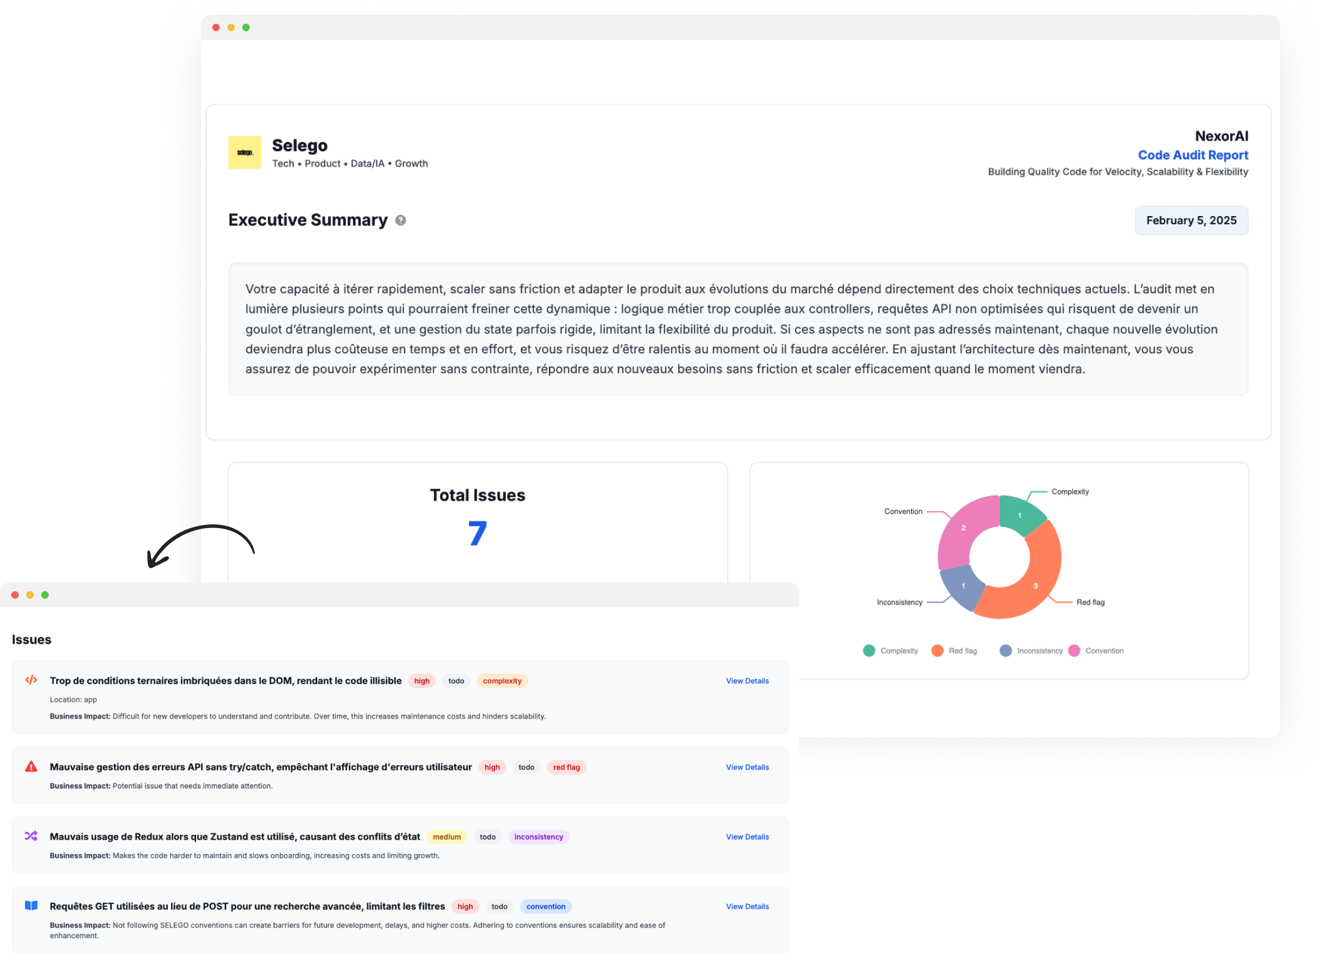Select the 'Issues' section header

[x=32, y=638]
